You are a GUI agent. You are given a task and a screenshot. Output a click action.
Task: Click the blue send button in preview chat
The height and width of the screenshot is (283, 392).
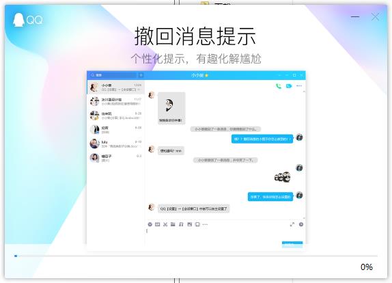coord(292,244)
